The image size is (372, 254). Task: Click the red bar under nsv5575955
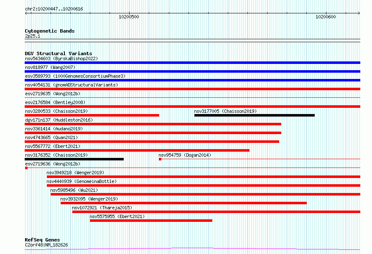click(x=151, y=221)
